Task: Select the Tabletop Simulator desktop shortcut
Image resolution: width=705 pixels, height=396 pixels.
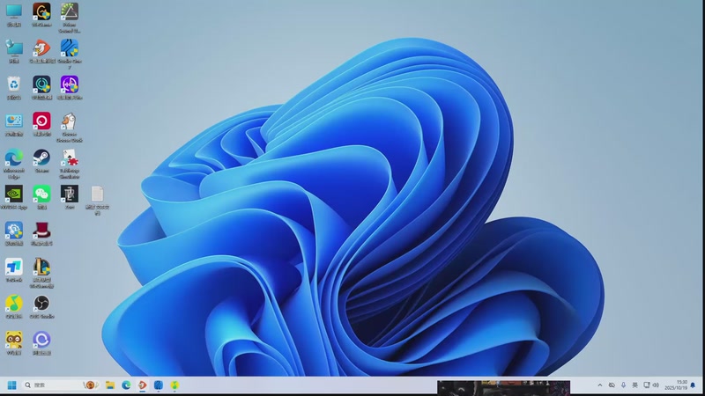Action: (x=70, y=158)
